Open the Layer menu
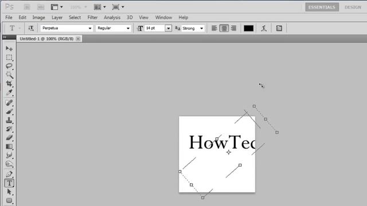This screenshot has height=206, width=367. [57, 18]
